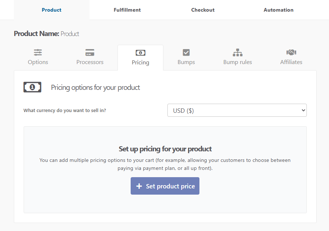The image size is (329, 231).
Task: Go to the Automation tab
Action: [x=278, y=10]
